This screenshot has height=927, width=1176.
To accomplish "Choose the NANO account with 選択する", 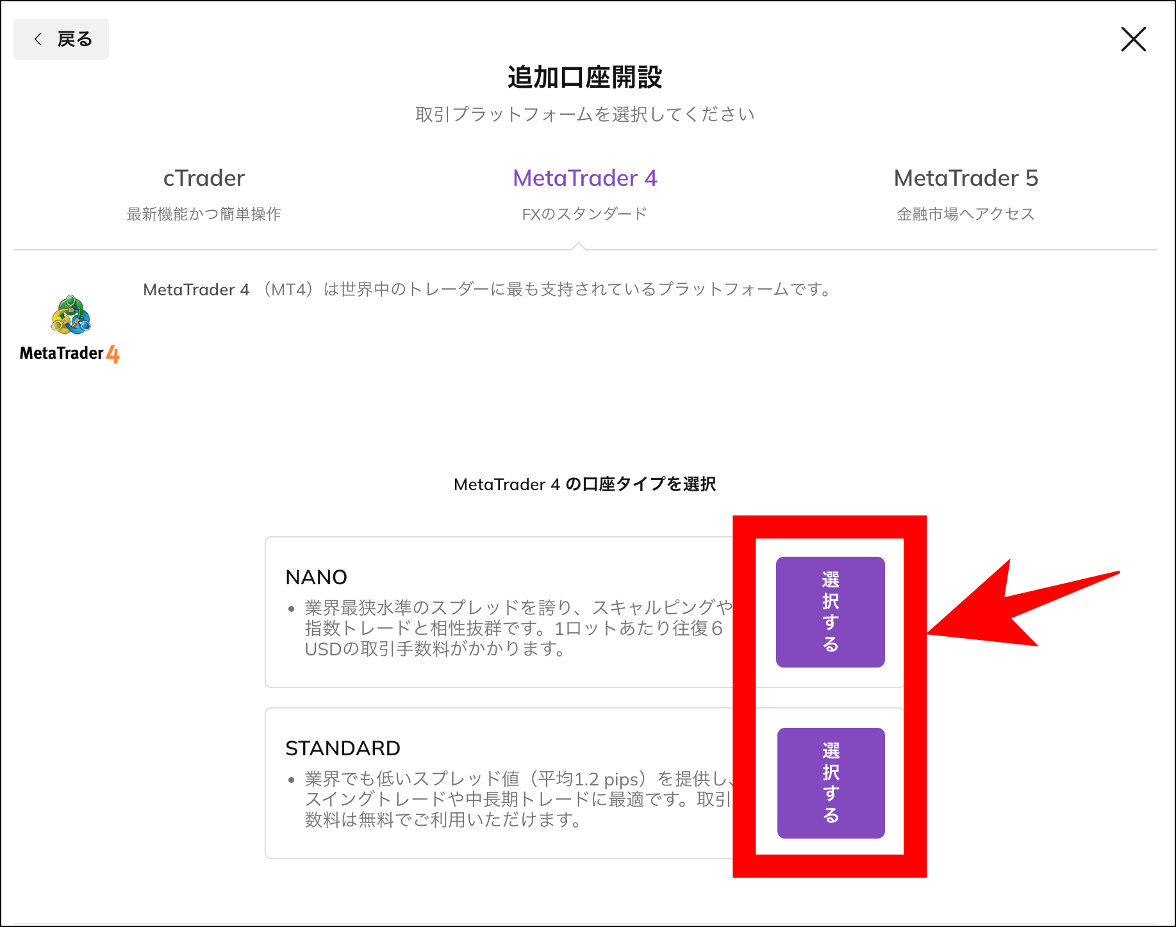I will coord(830,612).
